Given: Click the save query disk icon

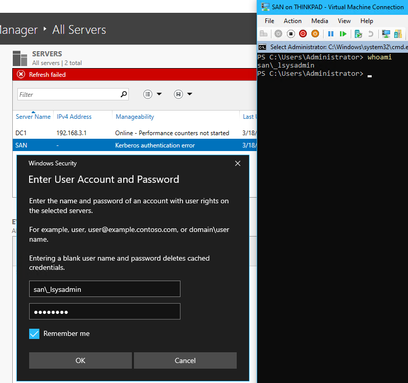Looking at the screenshot, I should click(178, 94).
